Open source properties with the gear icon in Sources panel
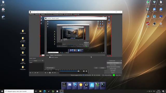 click(x=50, y=73)
